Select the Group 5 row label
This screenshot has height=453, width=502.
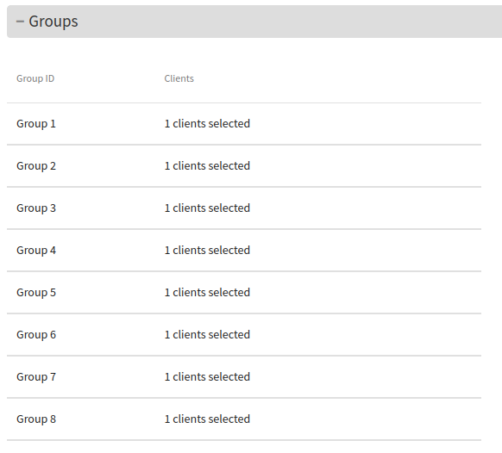point(36,293)
